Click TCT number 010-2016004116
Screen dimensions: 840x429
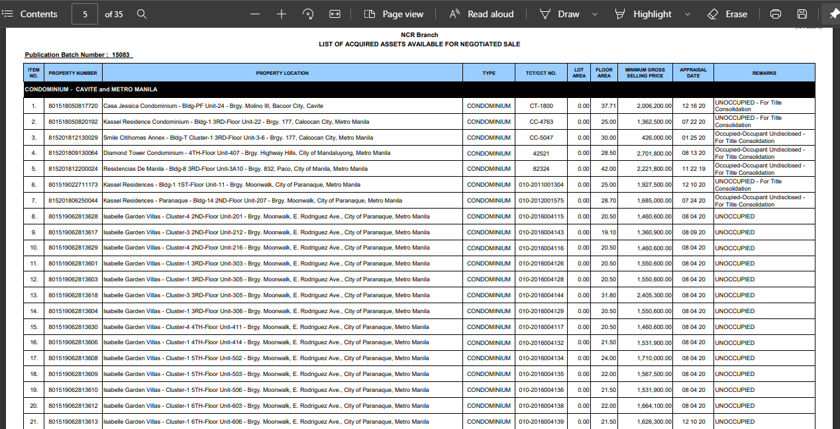541,248
